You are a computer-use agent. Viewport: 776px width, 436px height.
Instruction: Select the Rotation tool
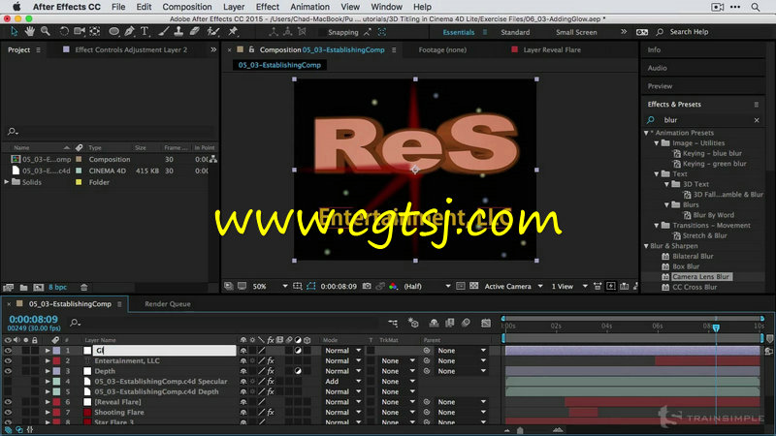64,32
